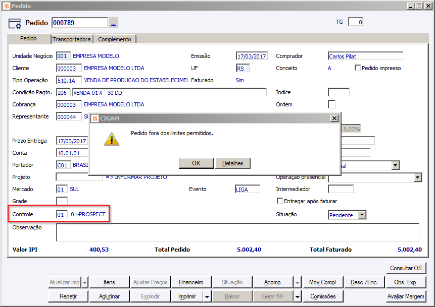Image resolution: width=435 pixels, height=307 pixels.
Task: Click the TG input field
Action: pos(355,22)
